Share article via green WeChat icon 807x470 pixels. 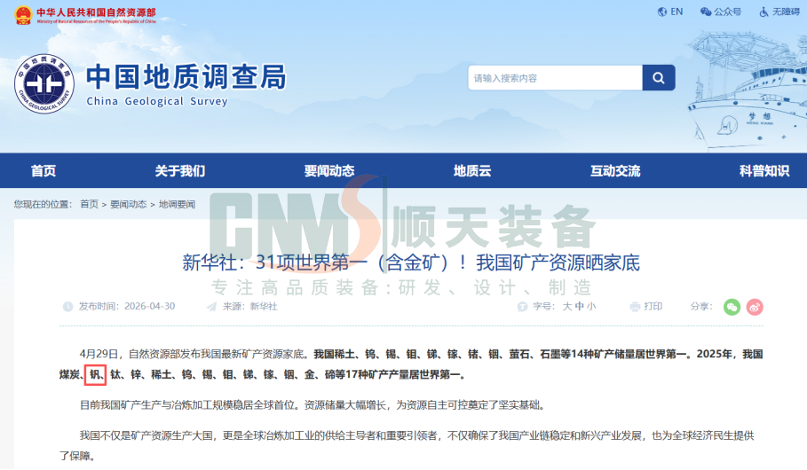point(732,307)
